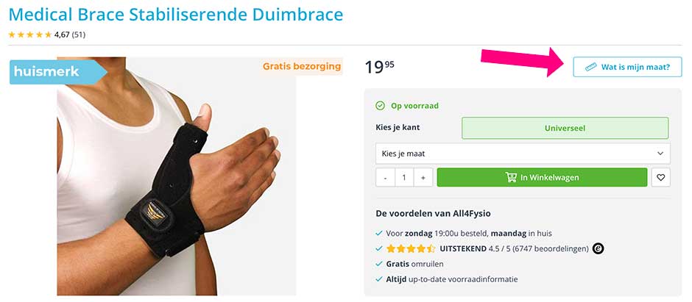Open the Wat is mijn maat? button
This screenshot has height=302, width=692.
point(627,67)
